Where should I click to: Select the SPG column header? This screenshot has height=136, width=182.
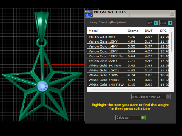(x=163, y=31)
